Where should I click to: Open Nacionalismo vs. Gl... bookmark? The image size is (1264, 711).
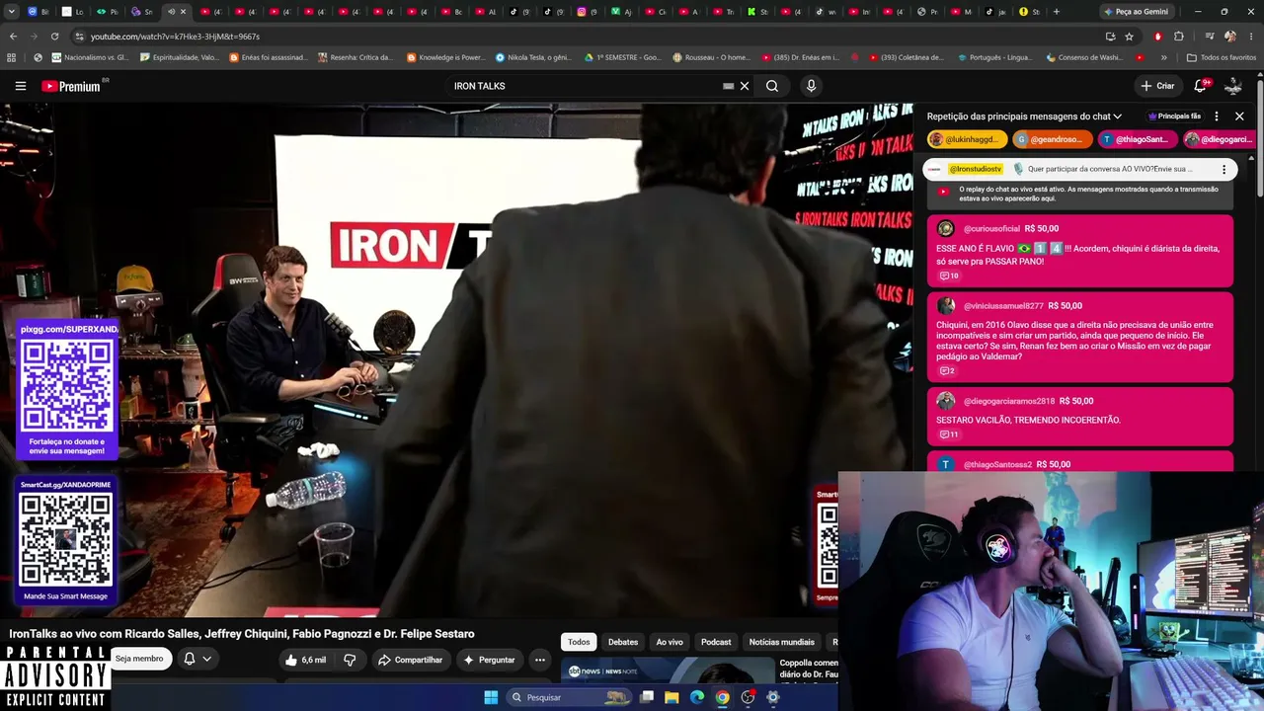pos(90,57)
